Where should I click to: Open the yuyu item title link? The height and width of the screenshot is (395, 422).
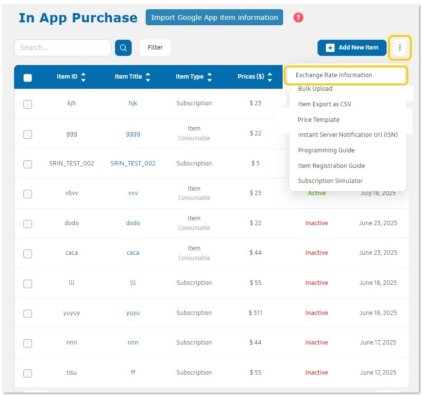pyautogui.click(x=133, y=313)
